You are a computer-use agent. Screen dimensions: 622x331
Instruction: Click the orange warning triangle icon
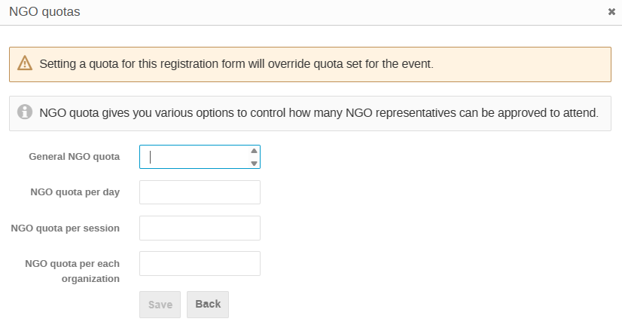(x=25, y=63)
